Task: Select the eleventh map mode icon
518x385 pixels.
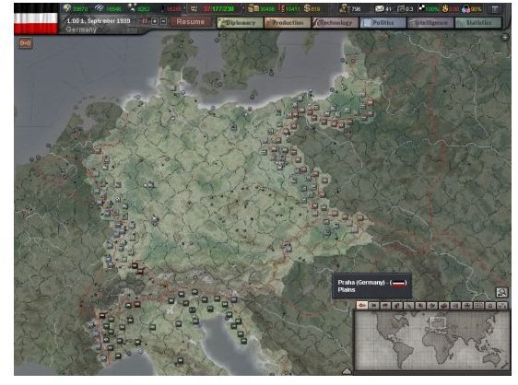Action: [478, 306]
